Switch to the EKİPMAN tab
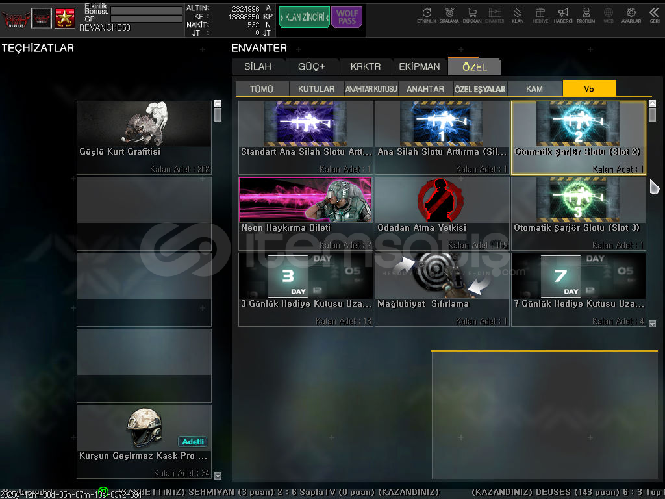The image size is (665, 499). (x=420, y=66)
